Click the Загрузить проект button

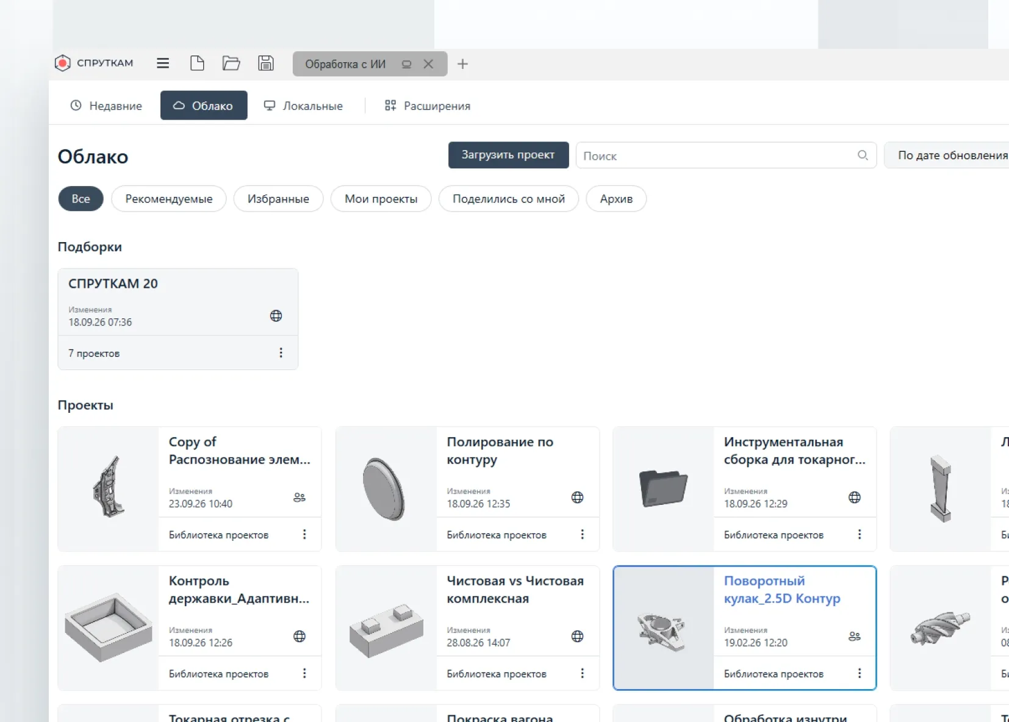coord(508,155)
